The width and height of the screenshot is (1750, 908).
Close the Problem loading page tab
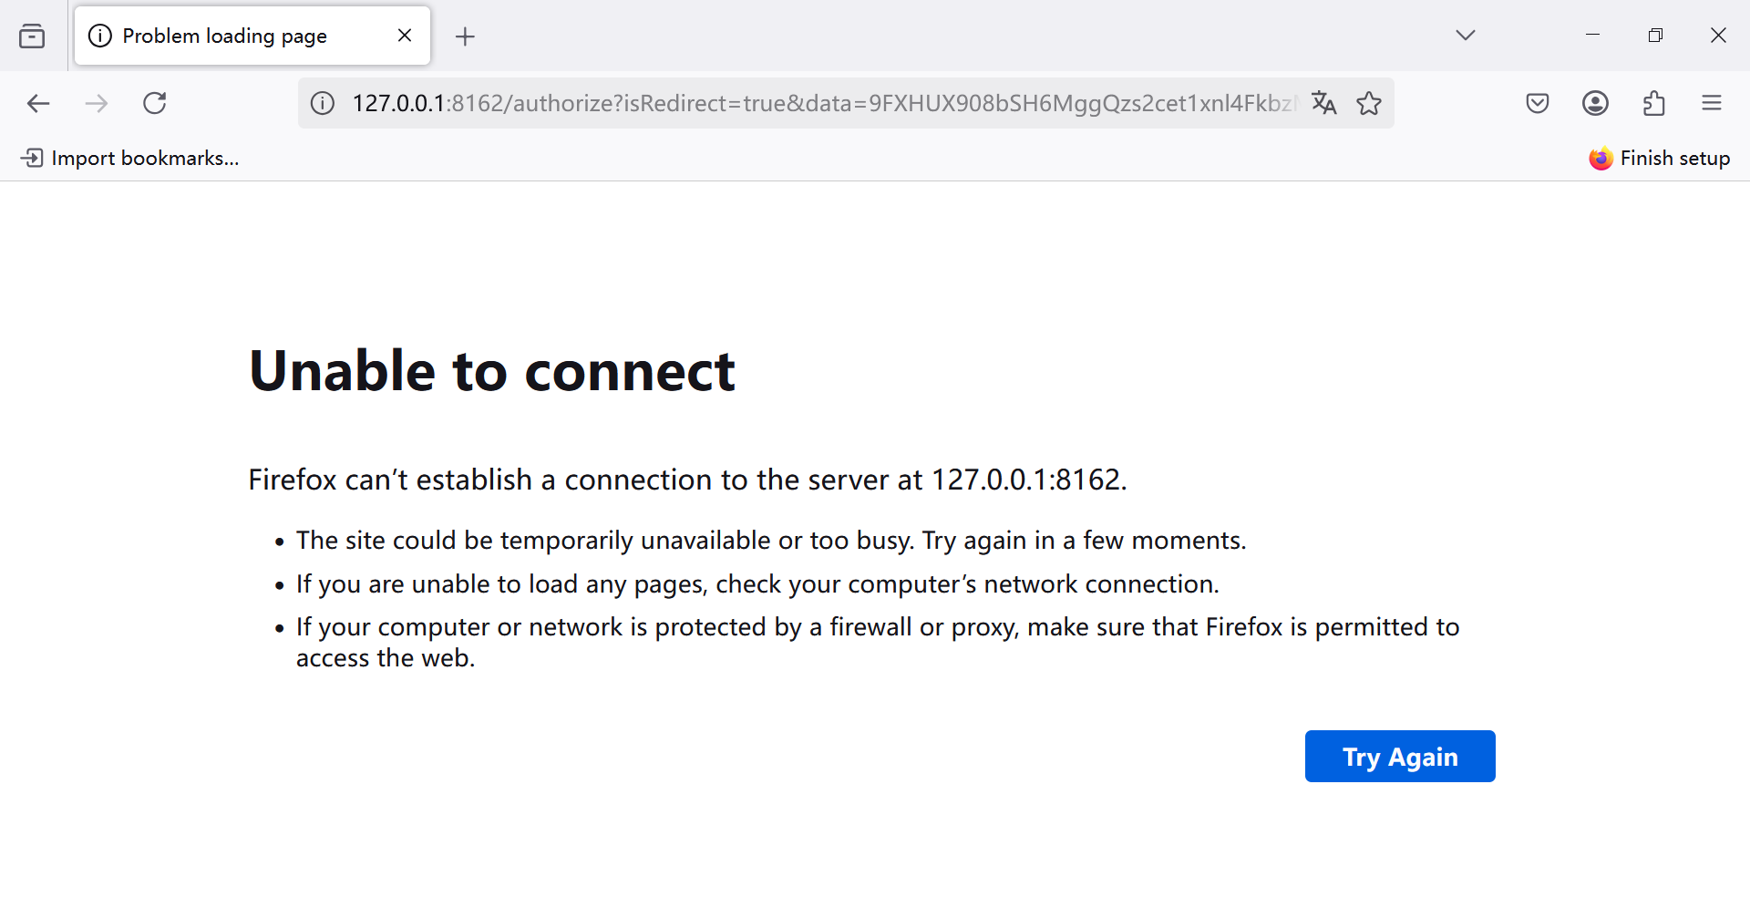405,36
